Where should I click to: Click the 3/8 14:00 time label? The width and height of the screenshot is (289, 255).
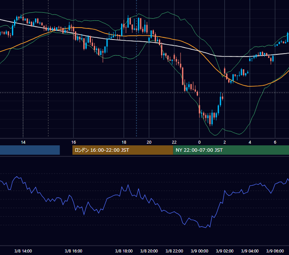click(23, 251)
